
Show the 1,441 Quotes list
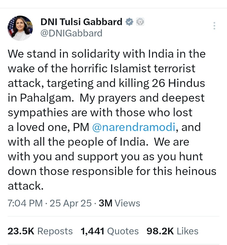110,231
